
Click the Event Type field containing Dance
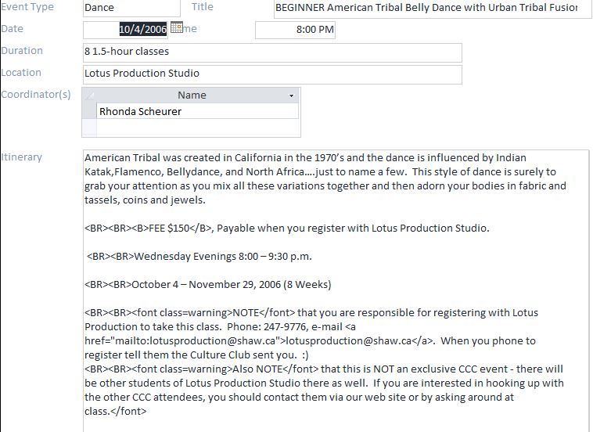[129, 8]
